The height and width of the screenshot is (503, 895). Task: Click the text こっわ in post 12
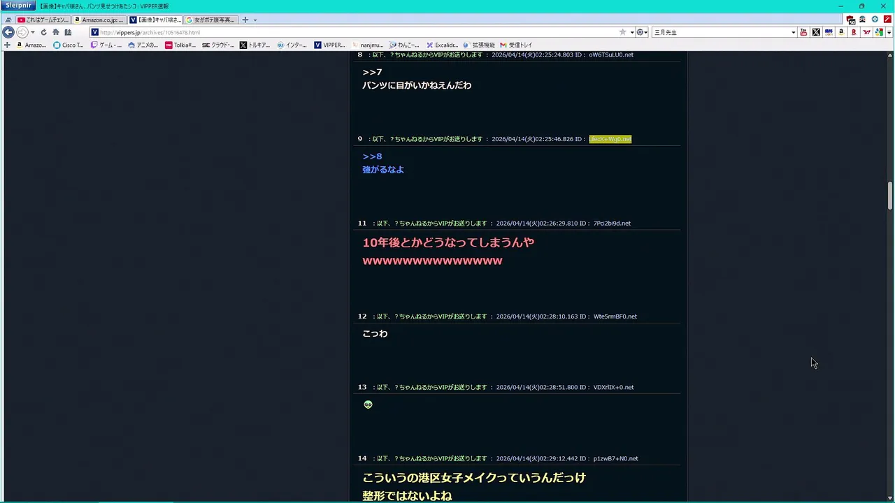[375, 333]
